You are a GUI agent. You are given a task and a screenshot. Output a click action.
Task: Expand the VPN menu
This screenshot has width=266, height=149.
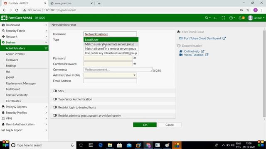(x=24, y=118)
